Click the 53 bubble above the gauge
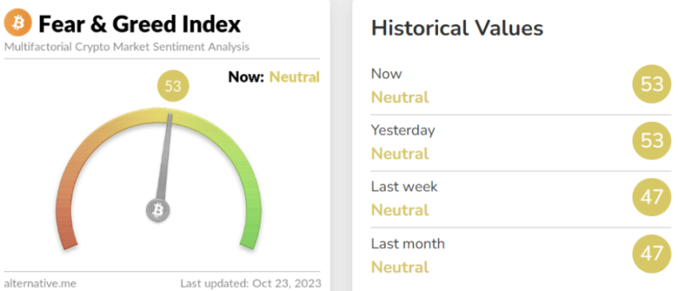This screenshot has width=678, height=291. 172,86
